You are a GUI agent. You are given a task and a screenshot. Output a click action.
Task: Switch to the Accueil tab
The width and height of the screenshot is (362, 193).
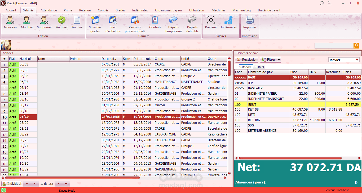(x=11, y=10)
